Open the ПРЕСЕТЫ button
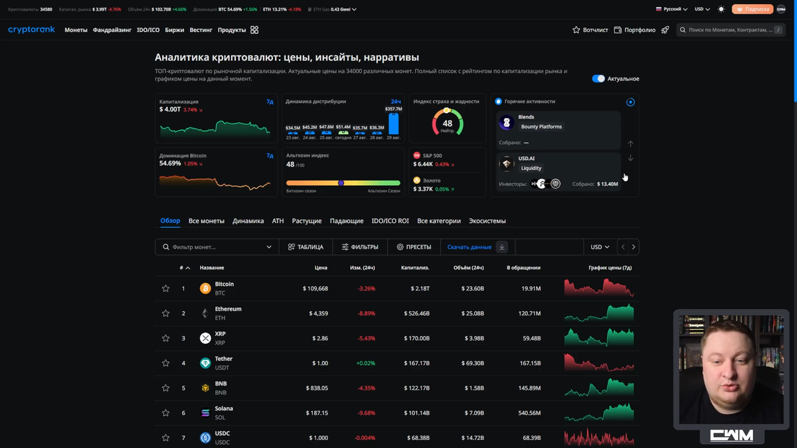The image size is (797, 448). [x=414, y=247]
